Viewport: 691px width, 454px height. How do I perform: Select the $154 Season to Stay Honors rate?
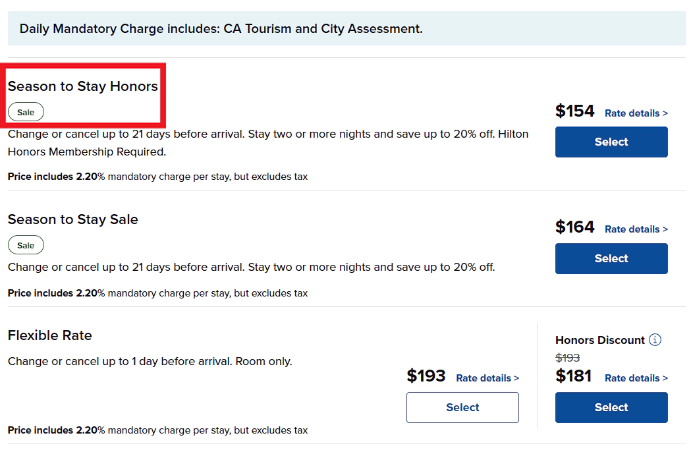tap(611, 142)
